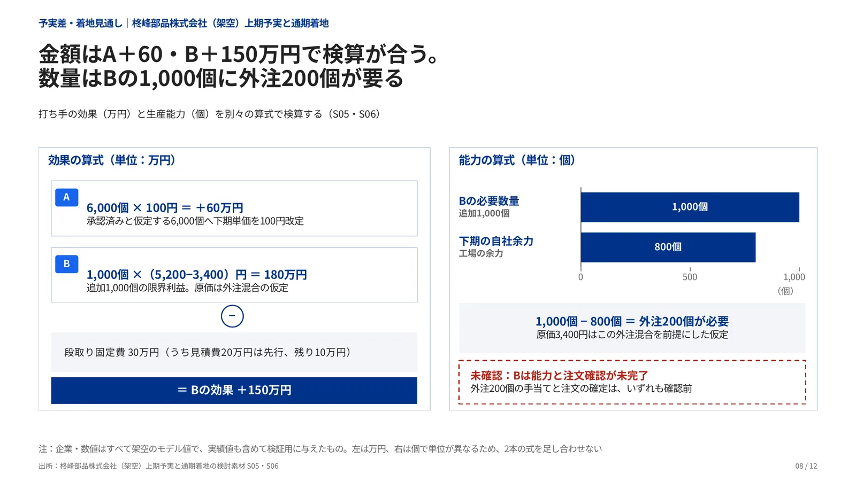Click the subtitle '打ち手の効果(万円)と生産能力(個)…'
The width and height of the screenshot is (856, 481).
[210, 114]
